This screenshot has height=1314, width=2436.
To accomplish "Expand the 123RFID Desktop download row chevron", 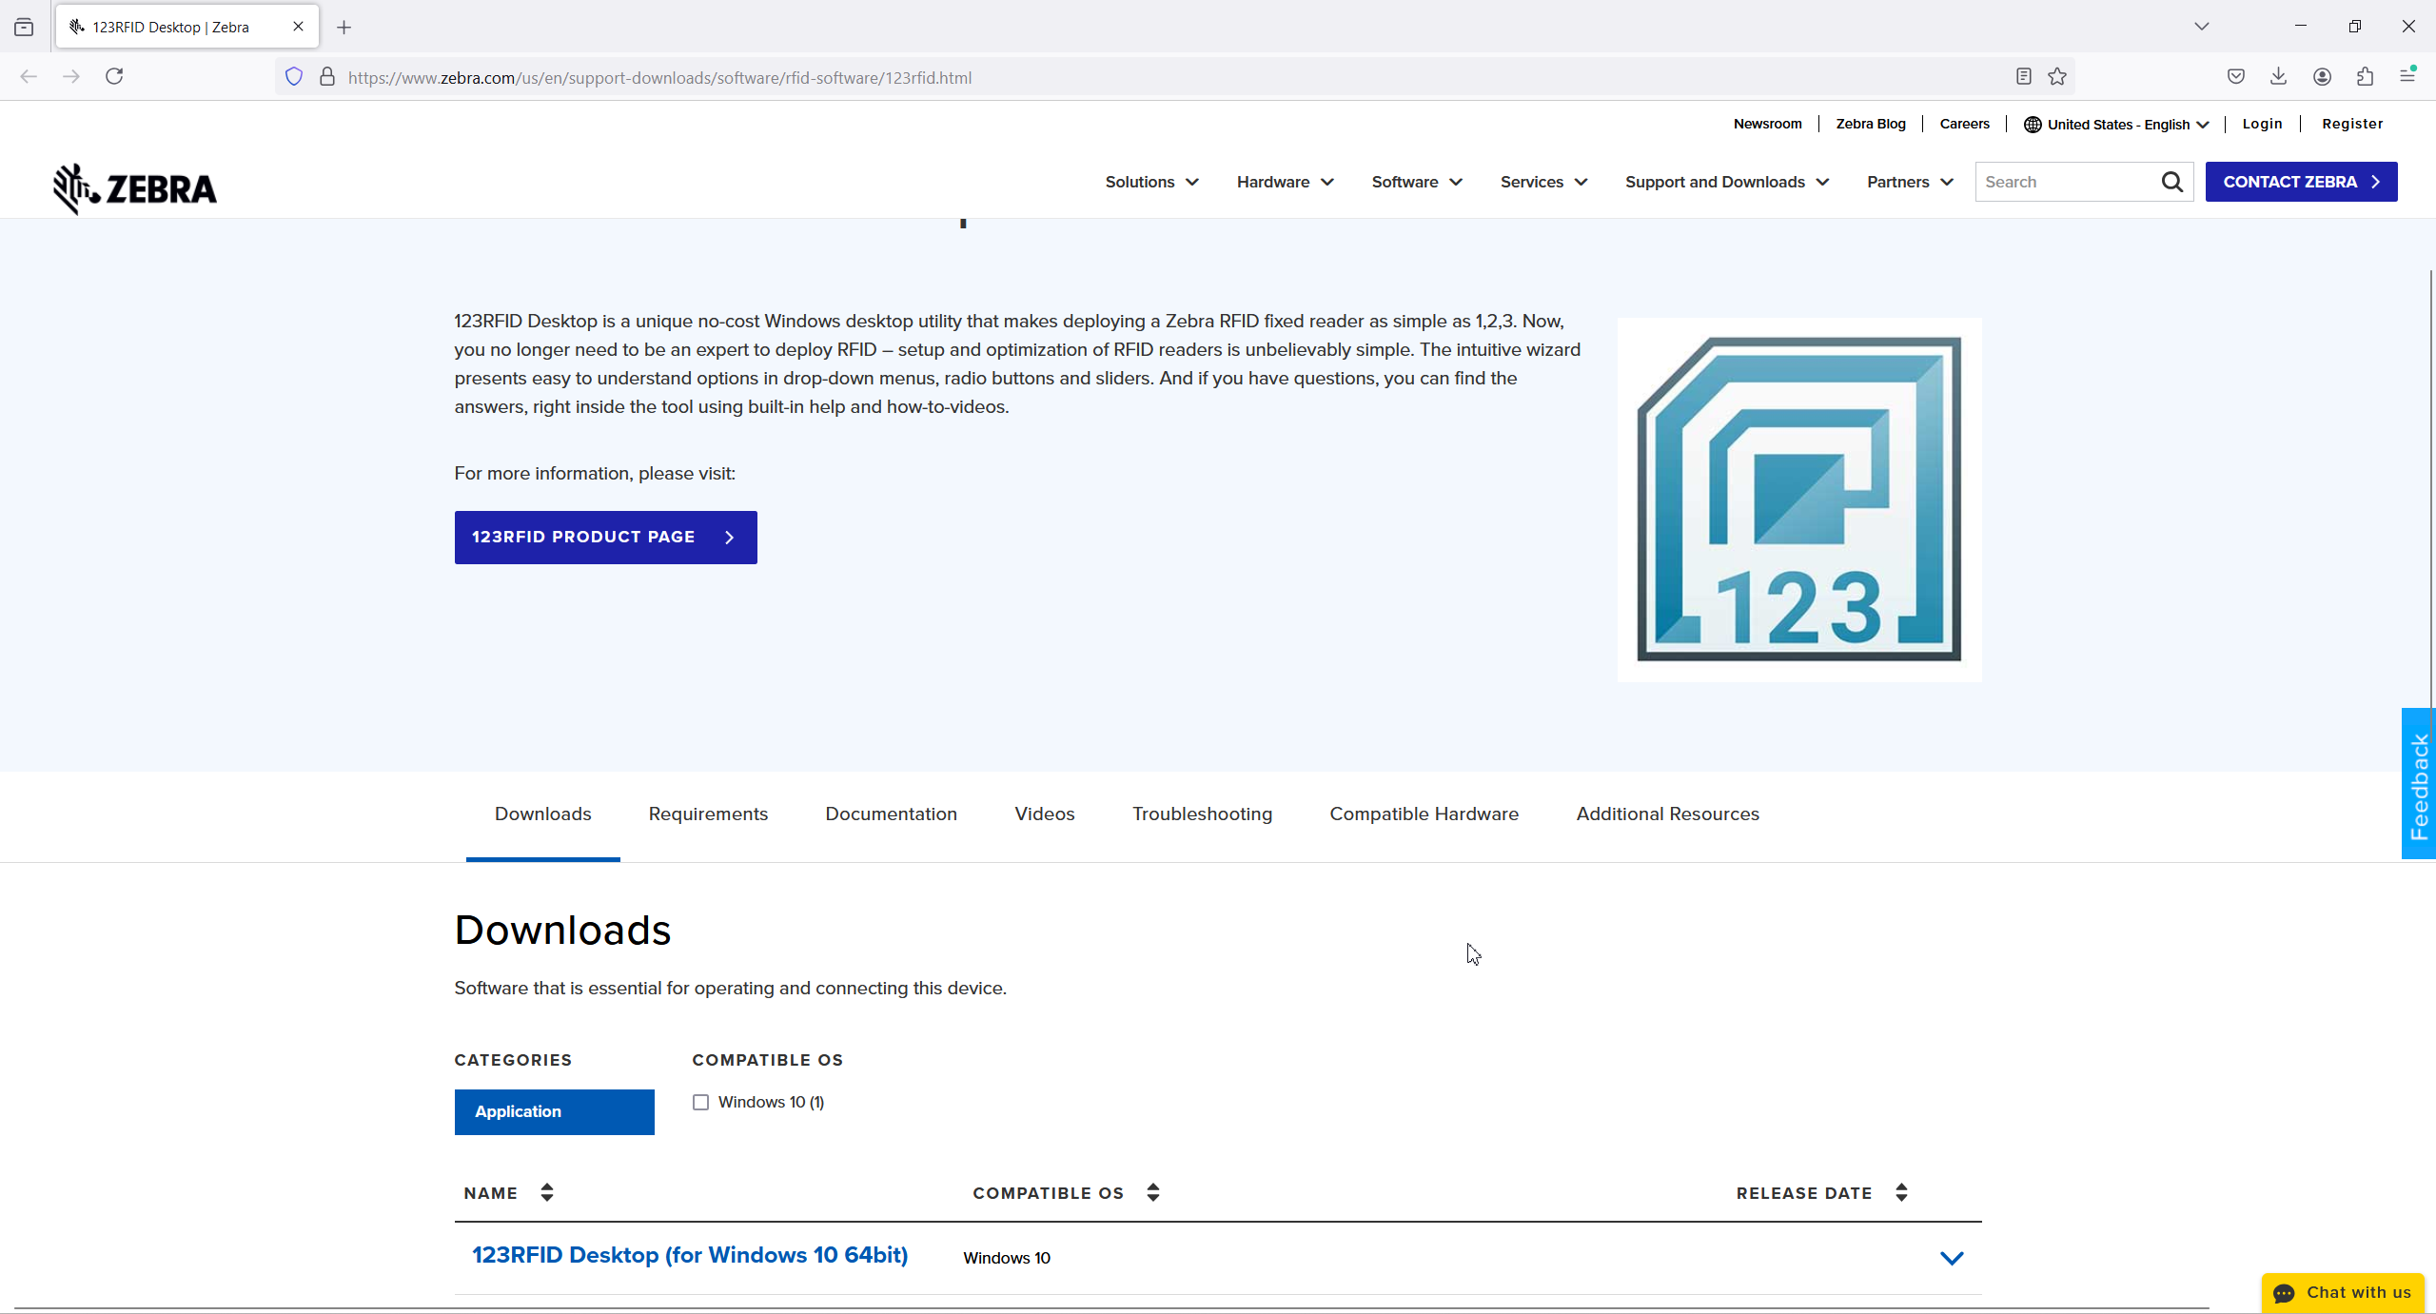I will coord(1952,1258).
